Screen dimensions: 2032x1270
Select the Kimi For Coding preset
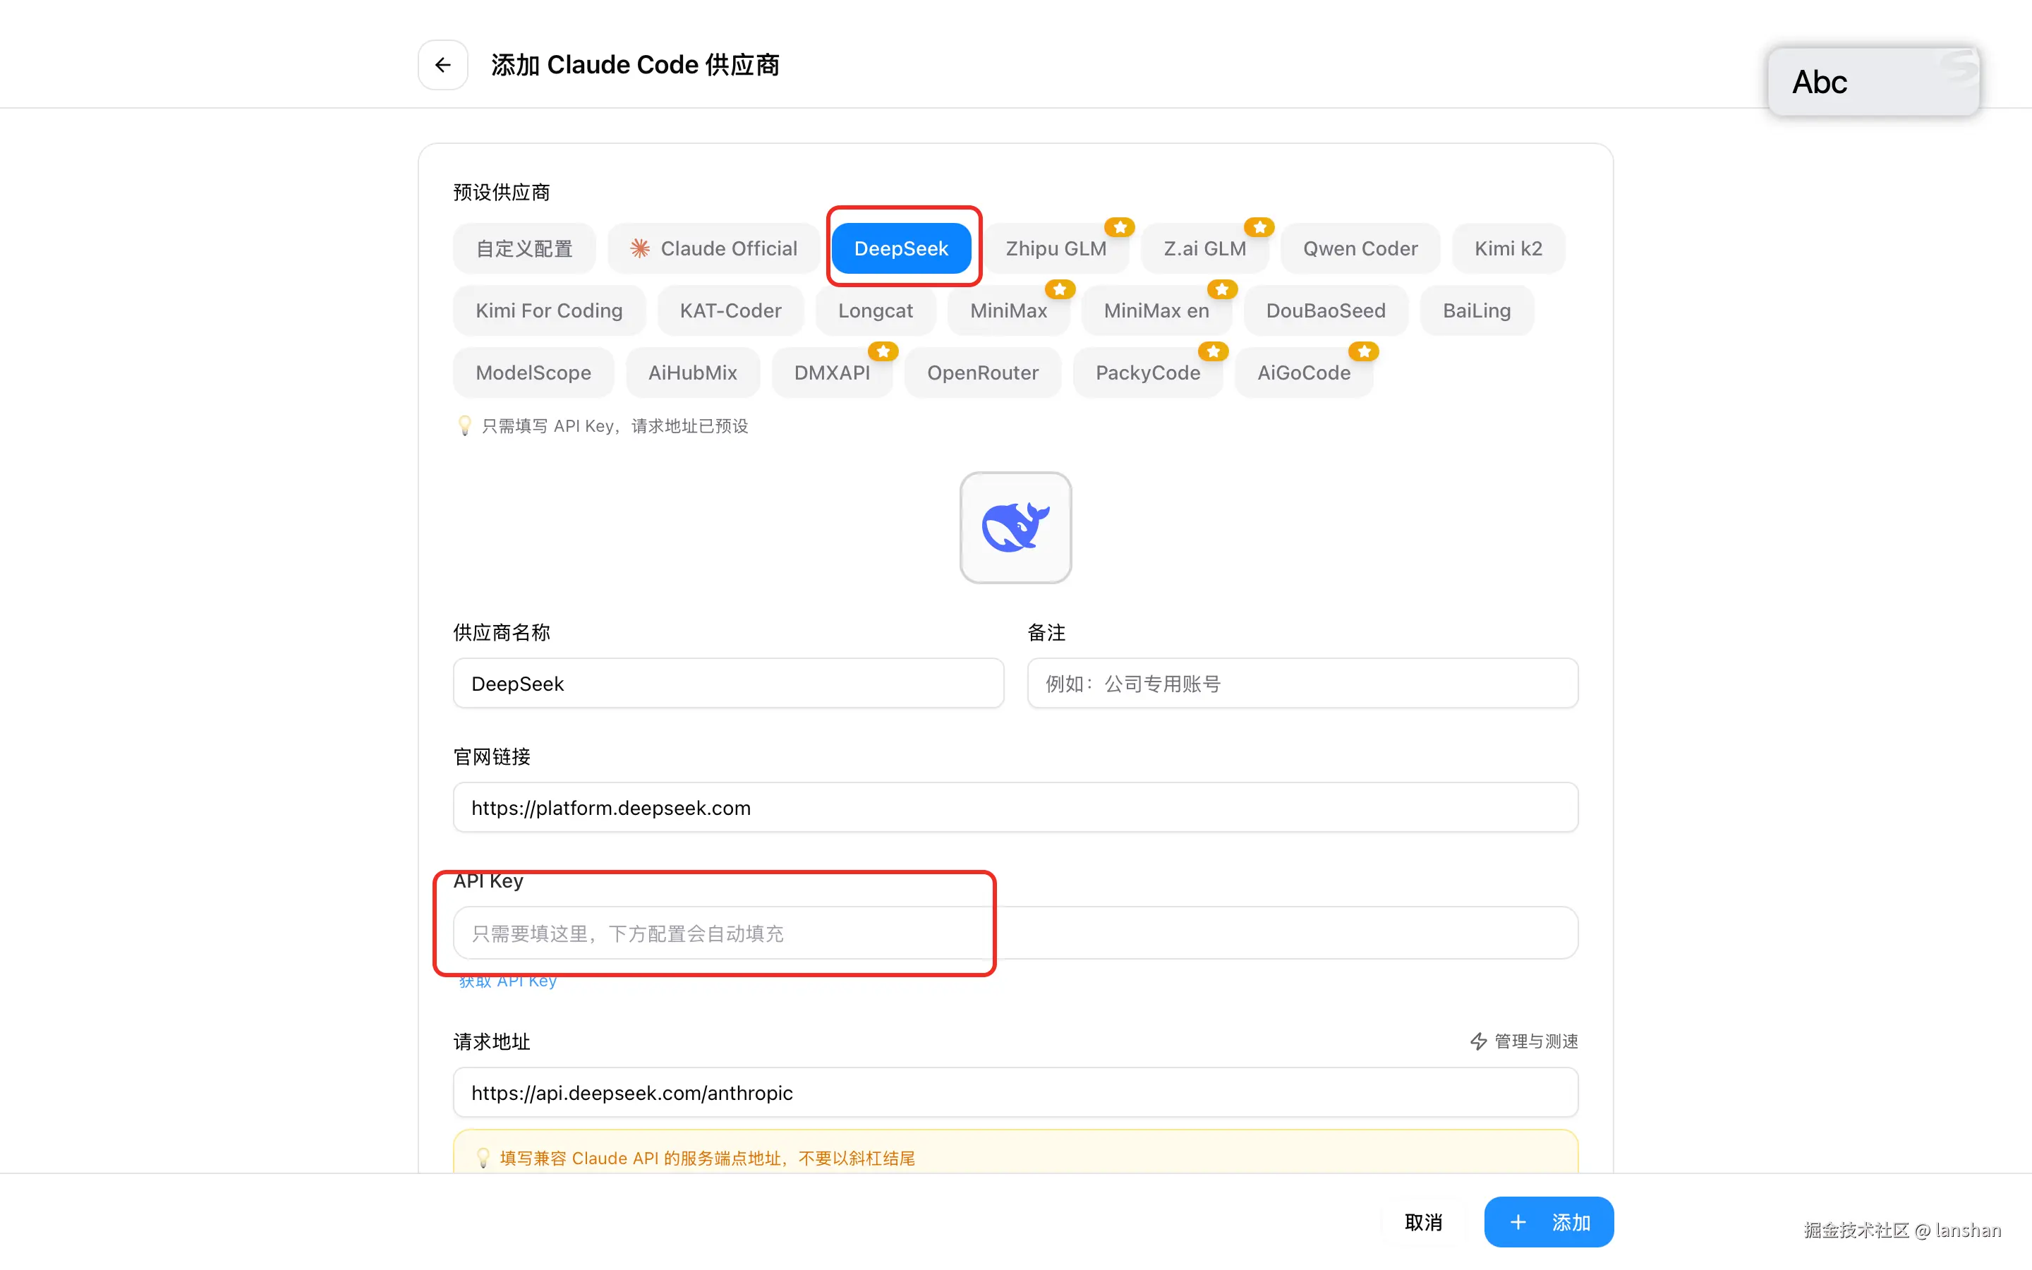point(548,310)
